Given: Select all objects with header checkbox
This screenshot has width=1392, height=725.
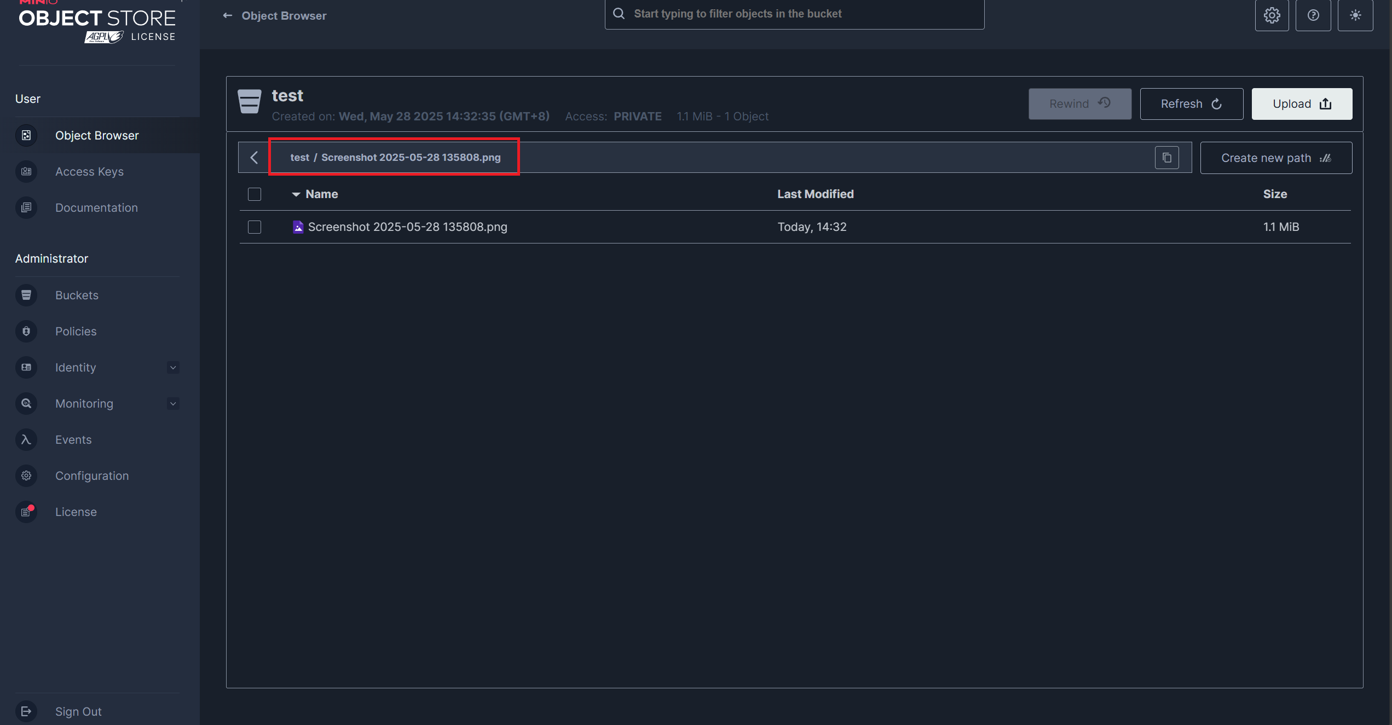Looking at the screenshot, I should click(255, 194).
